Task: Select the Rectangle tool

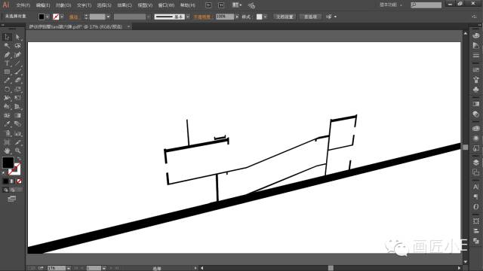Action: click(x=7, y=72)
